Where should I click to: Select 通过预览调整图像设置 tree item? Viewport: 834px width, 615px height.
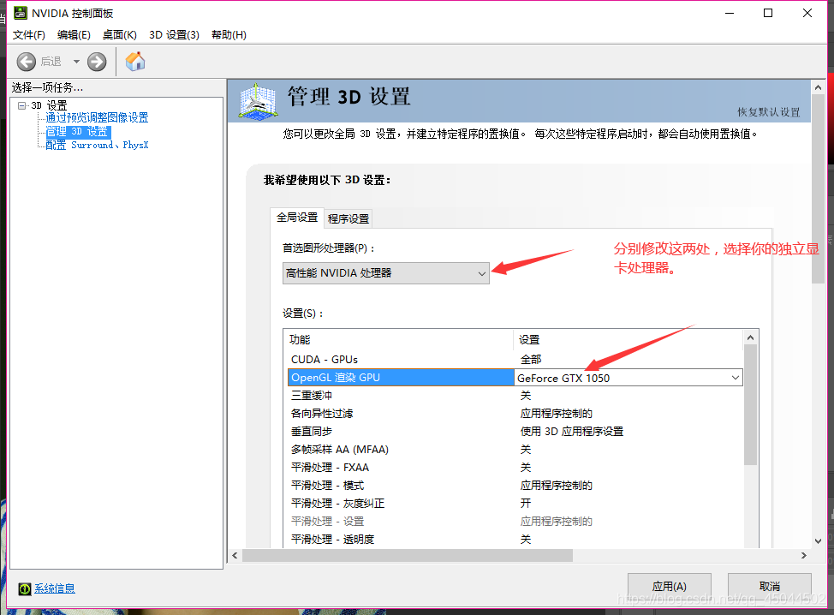coord(97,117)
